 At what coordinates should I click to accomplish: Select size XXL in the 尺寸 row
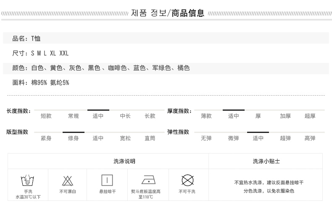tap(64, 53)
